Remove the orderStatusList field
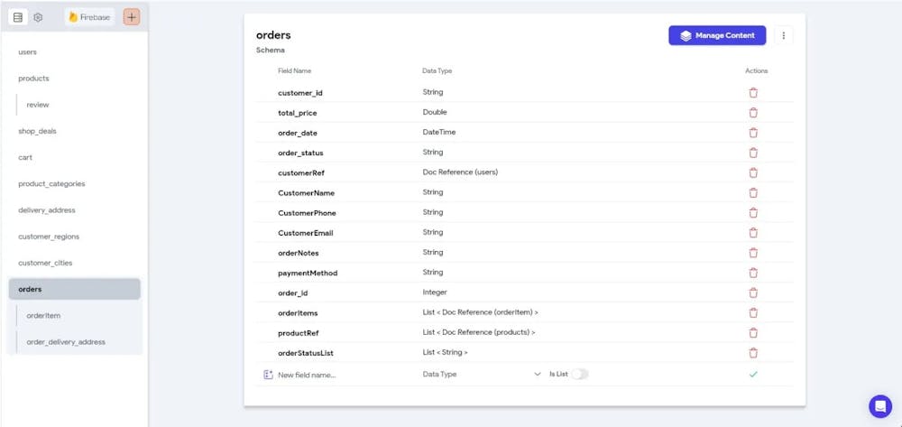Viewport: 902px width, 427px height. tap(753, 353)
